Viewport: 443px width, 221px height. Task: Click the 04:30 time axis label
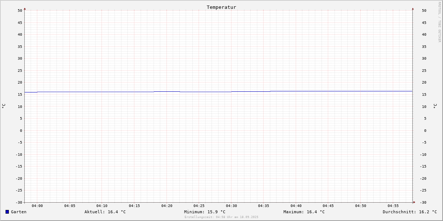[231, 206]
